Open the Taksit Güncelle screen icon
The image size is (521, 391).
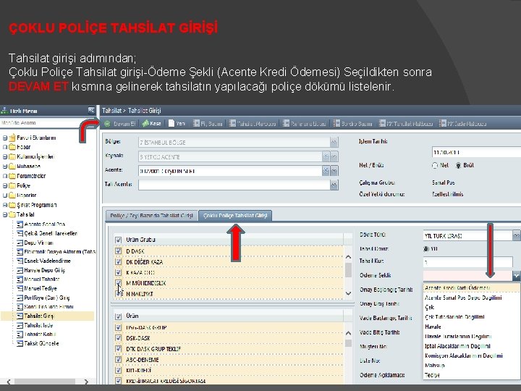point(20,343)
